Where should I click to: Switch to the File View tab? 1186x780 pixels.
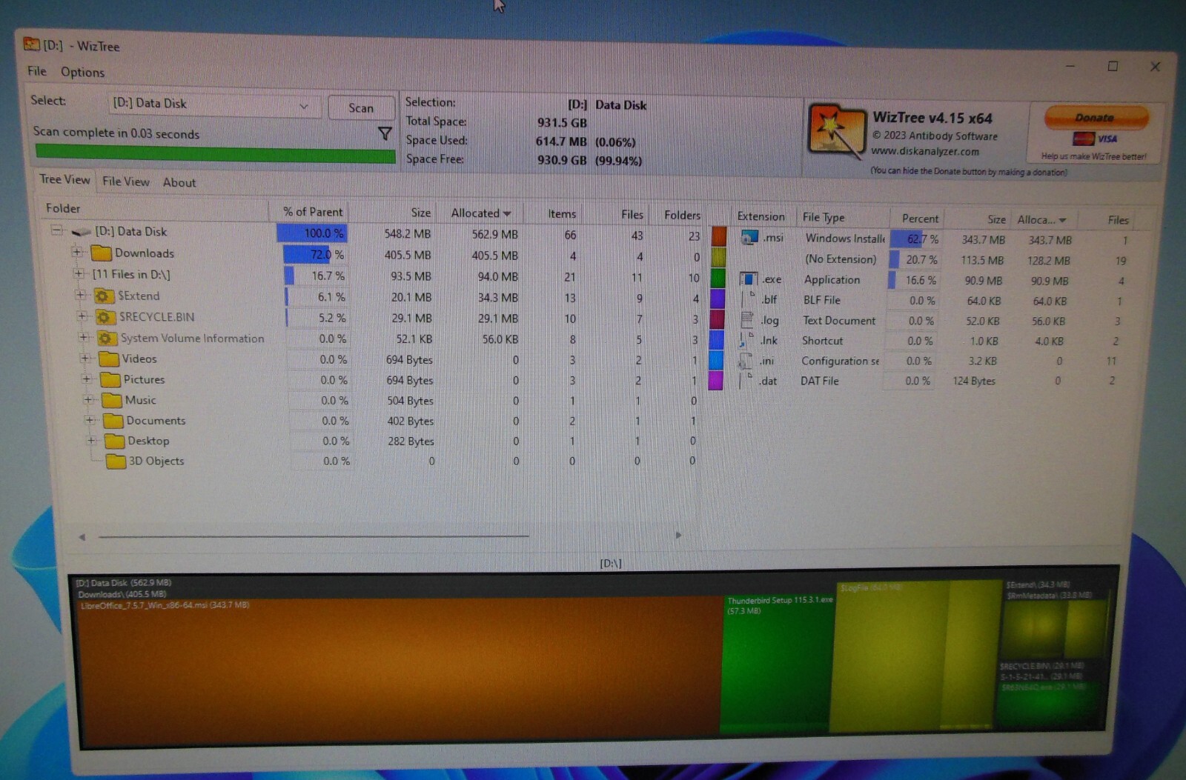pos(125,181)
